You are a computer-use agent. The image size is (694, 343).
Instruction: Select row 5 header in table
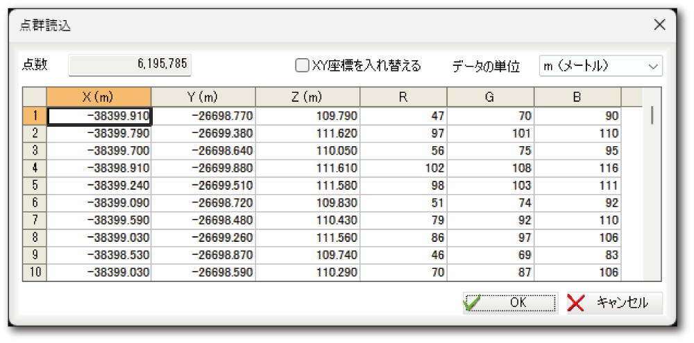pos(35,185)
